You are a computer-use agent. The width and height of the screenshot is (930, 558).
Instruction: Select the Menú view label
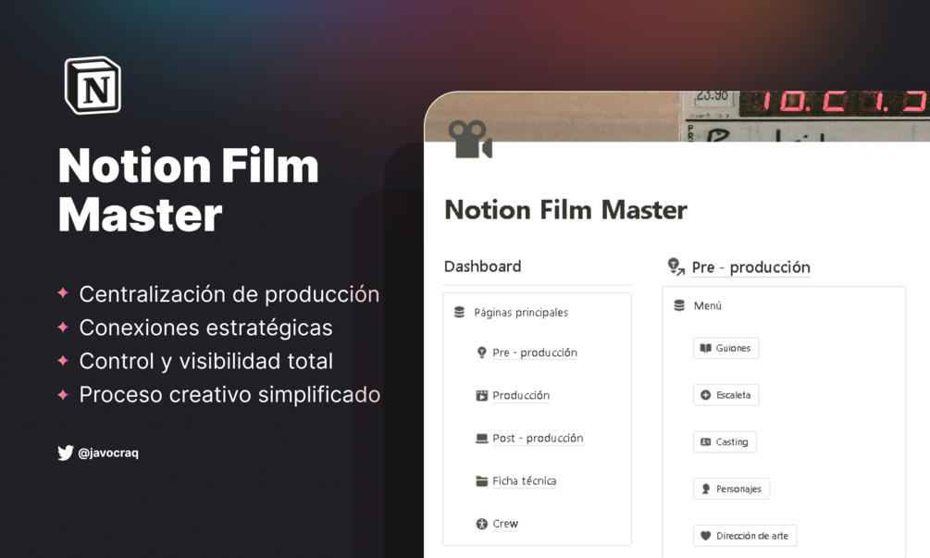(708, 306)
